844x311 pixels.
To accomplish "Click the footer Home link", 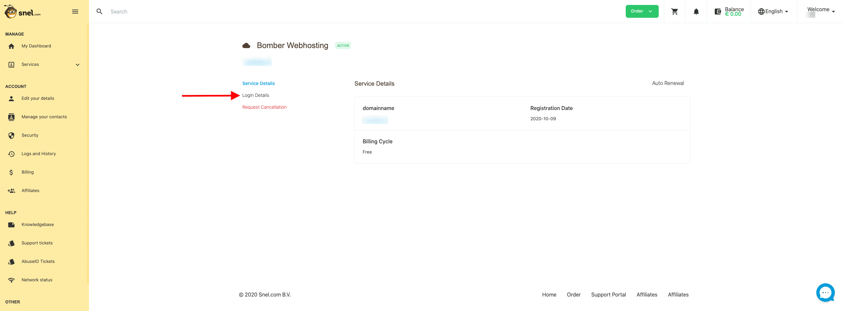I will (549, 295).
